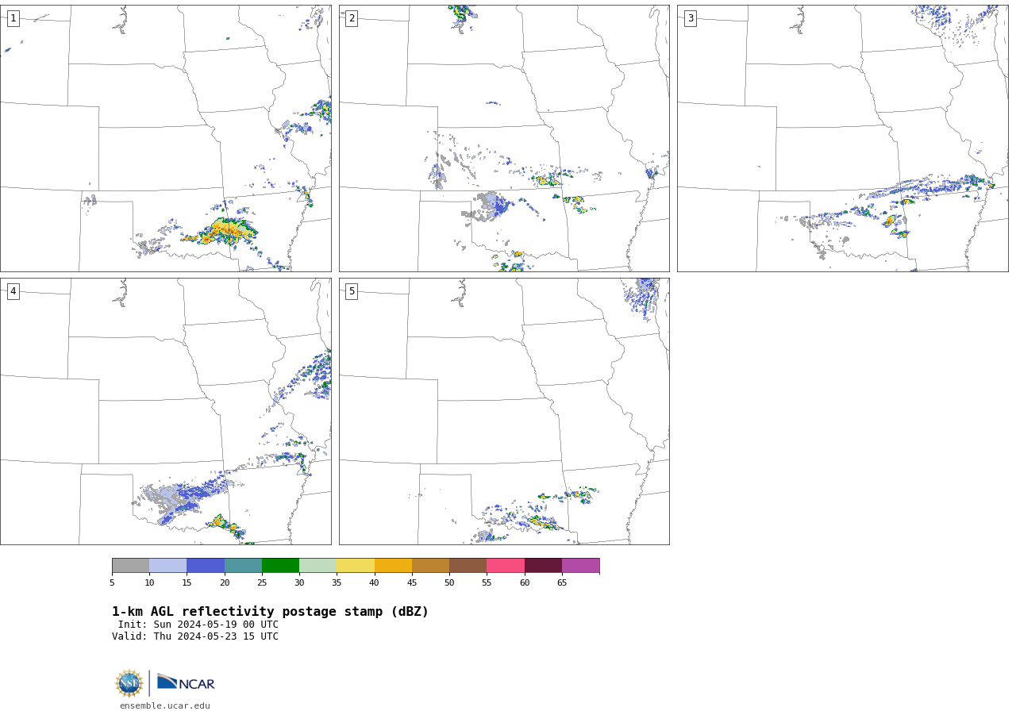Click the 'Valid: Thu 2024-05-23 15 UTC' text
This screenshot has width=1016, height=715.
(x=195, y=636)
